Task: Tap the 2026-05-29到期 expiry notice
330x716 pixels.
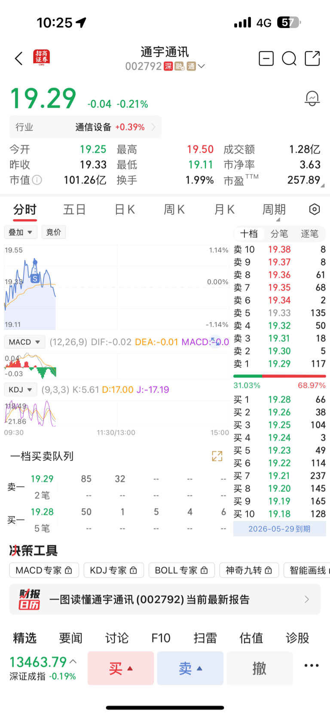Action: click(280, 529)
